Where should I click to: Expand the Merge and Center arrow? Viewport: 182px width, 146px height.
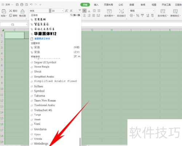114,16
